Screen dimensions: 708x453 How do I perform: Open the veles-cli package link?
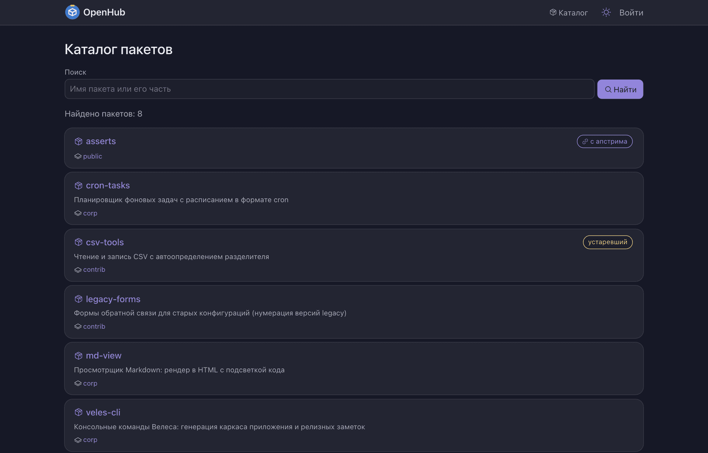(103, 412)
